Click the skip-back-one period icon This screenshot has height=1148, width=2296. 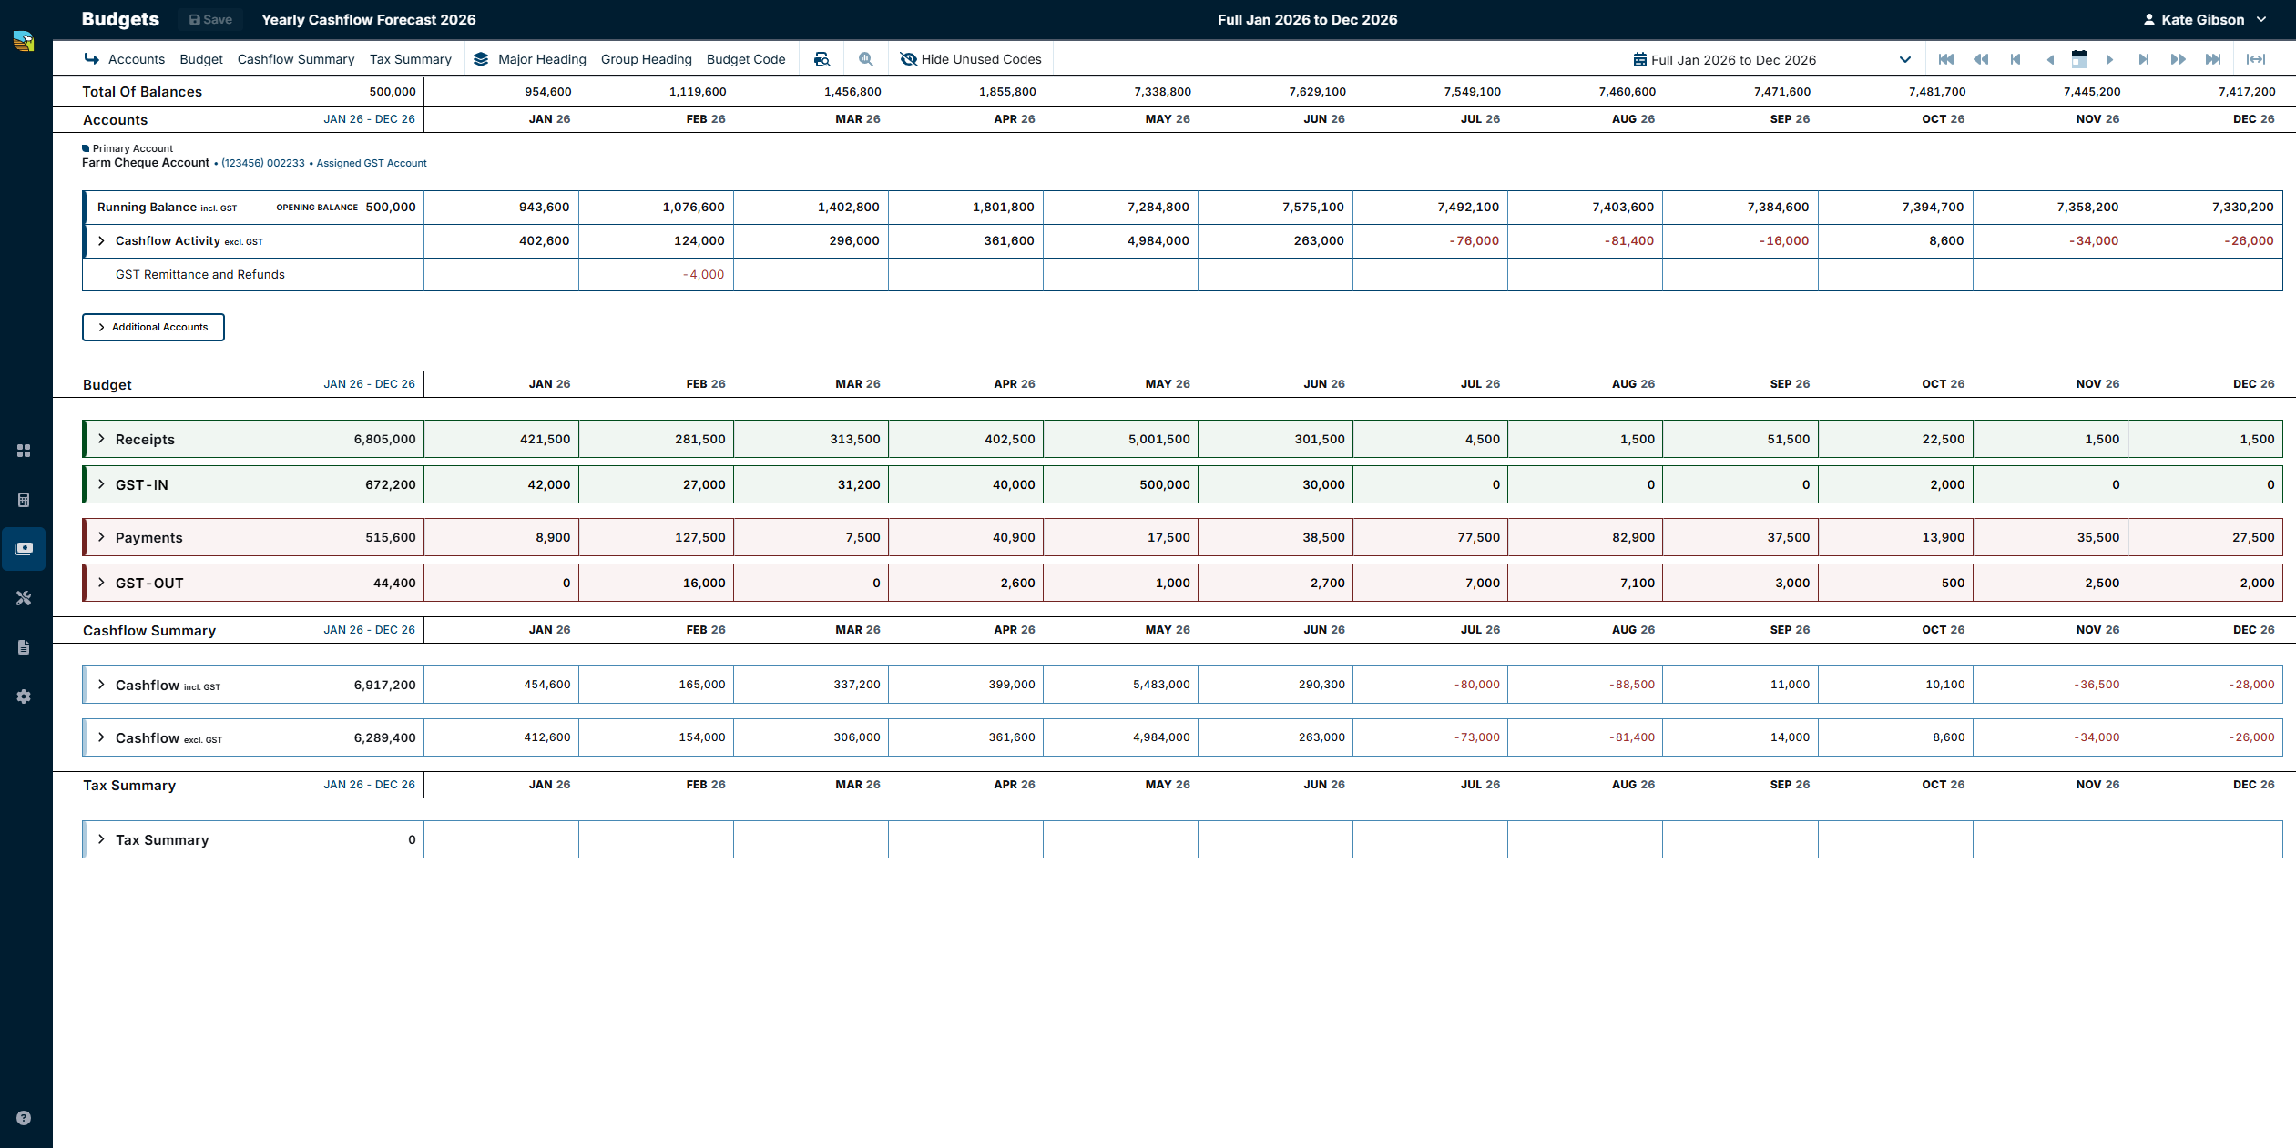point(2015,59)
